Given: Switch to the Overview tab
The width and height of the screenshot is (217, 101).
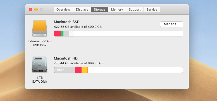Looking at the screenshot, I should (63, 9).
